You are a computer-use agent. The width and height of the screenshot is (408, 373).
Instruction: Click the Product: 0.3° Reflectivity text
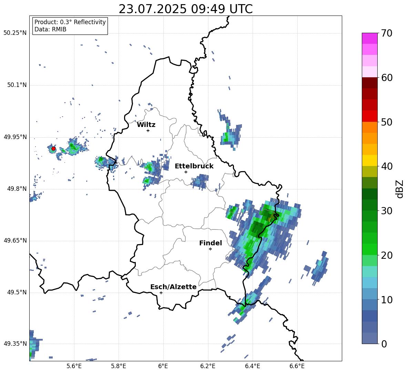point(70,22)
